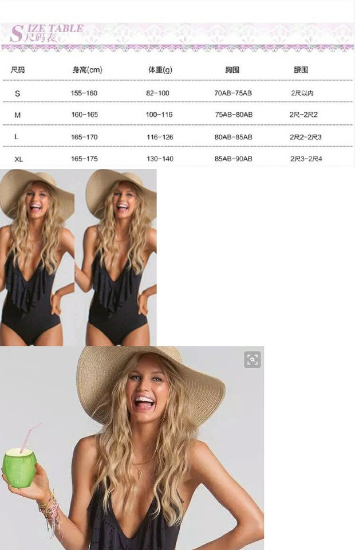Screen dimensions: 355x550
Task: Click the image search magnifier icon
Action: coord(253,360)
